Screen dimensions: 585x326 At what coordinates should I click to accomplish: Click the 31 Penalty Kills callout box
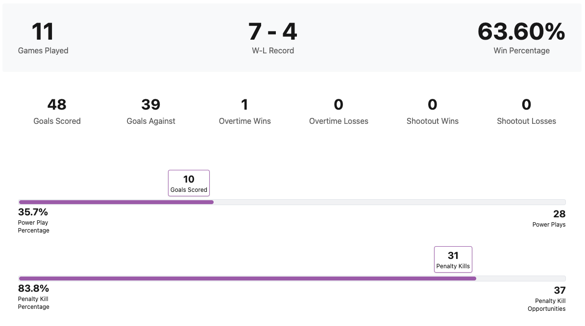click(453, 259)
